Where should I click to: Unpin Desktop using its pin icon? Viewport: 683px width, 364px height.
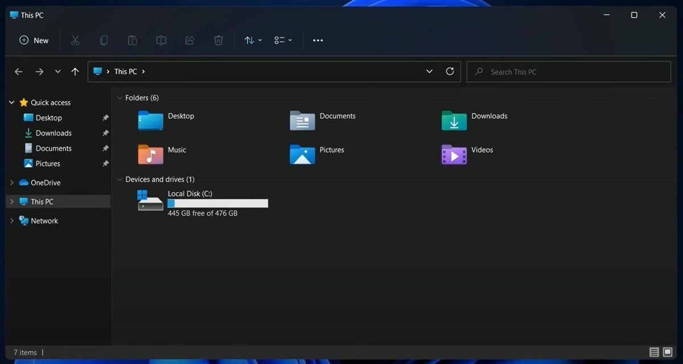tap(105, 118)
